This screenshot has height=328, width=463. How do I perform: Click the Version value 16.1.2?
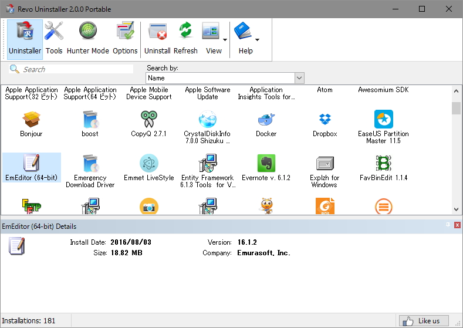[x=247, y=242]
